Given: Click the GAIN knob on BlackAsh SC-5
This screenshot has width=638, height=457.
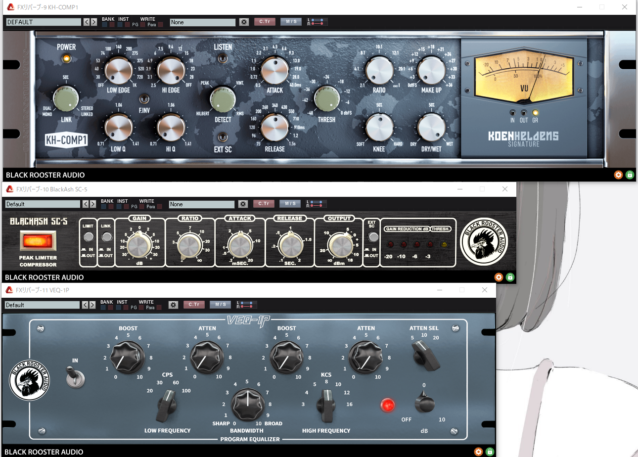Looking at the screenshot, I should [138, 245].
